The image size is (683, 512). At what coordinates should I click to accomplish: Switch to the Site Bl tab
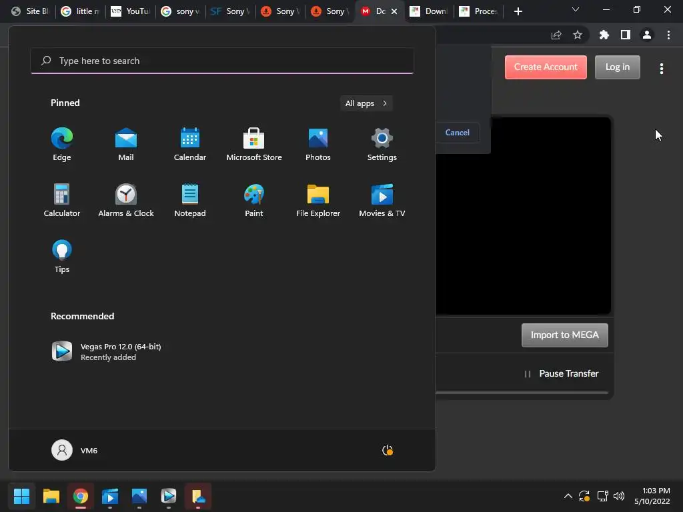coord(30,11)
